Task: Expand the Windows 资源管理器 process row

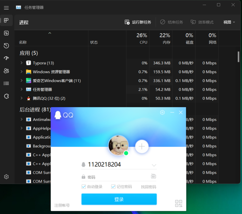Action: (x=22, y=72)
